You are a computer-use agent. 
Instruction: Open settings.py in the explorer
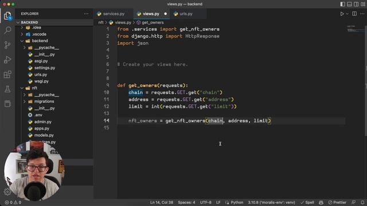tap(45, 68)
